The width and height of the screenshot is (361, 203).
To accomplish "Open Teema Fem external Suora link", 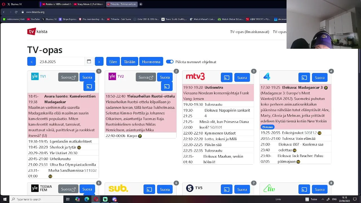I will [68, 189].
